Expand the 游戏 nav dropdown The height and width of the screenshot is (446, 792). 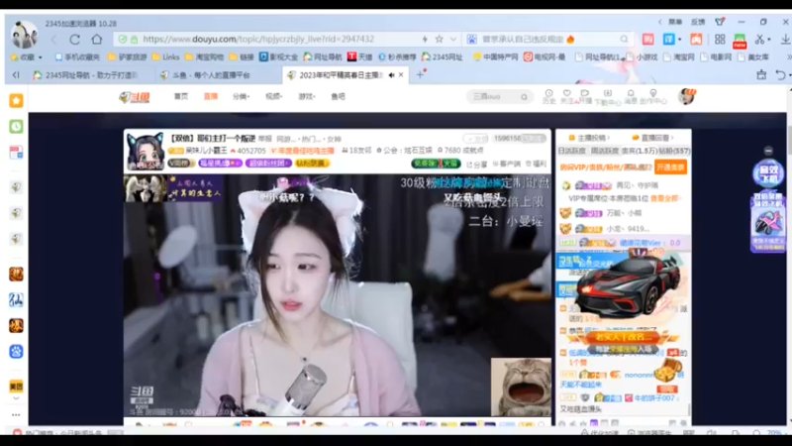pos(307,96)
